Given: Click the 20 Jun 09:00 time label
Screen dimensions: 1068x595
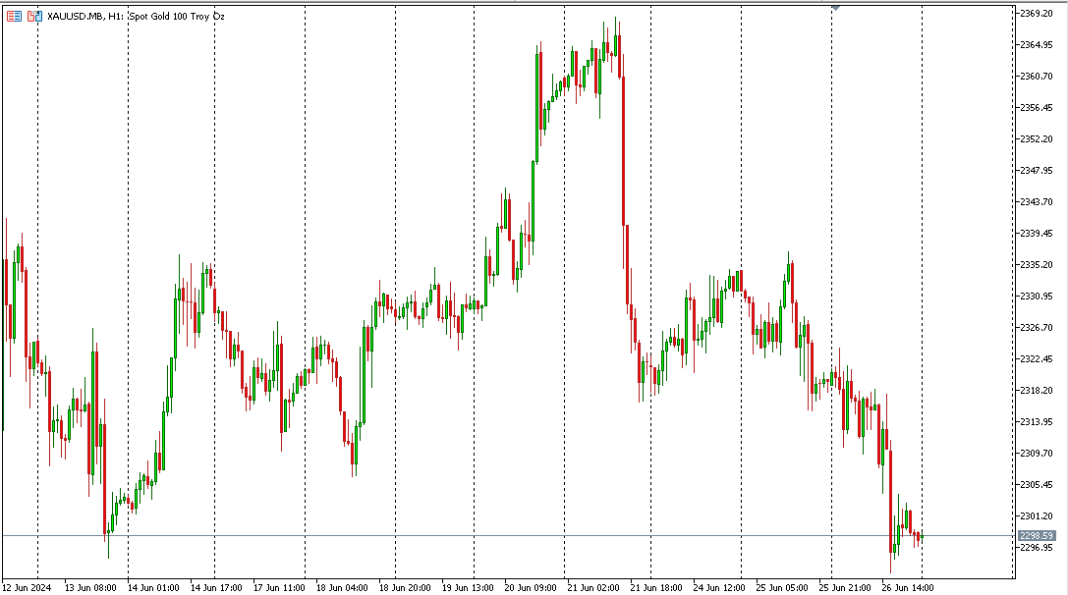Looking at the screenshot, I should click(530, 587).
